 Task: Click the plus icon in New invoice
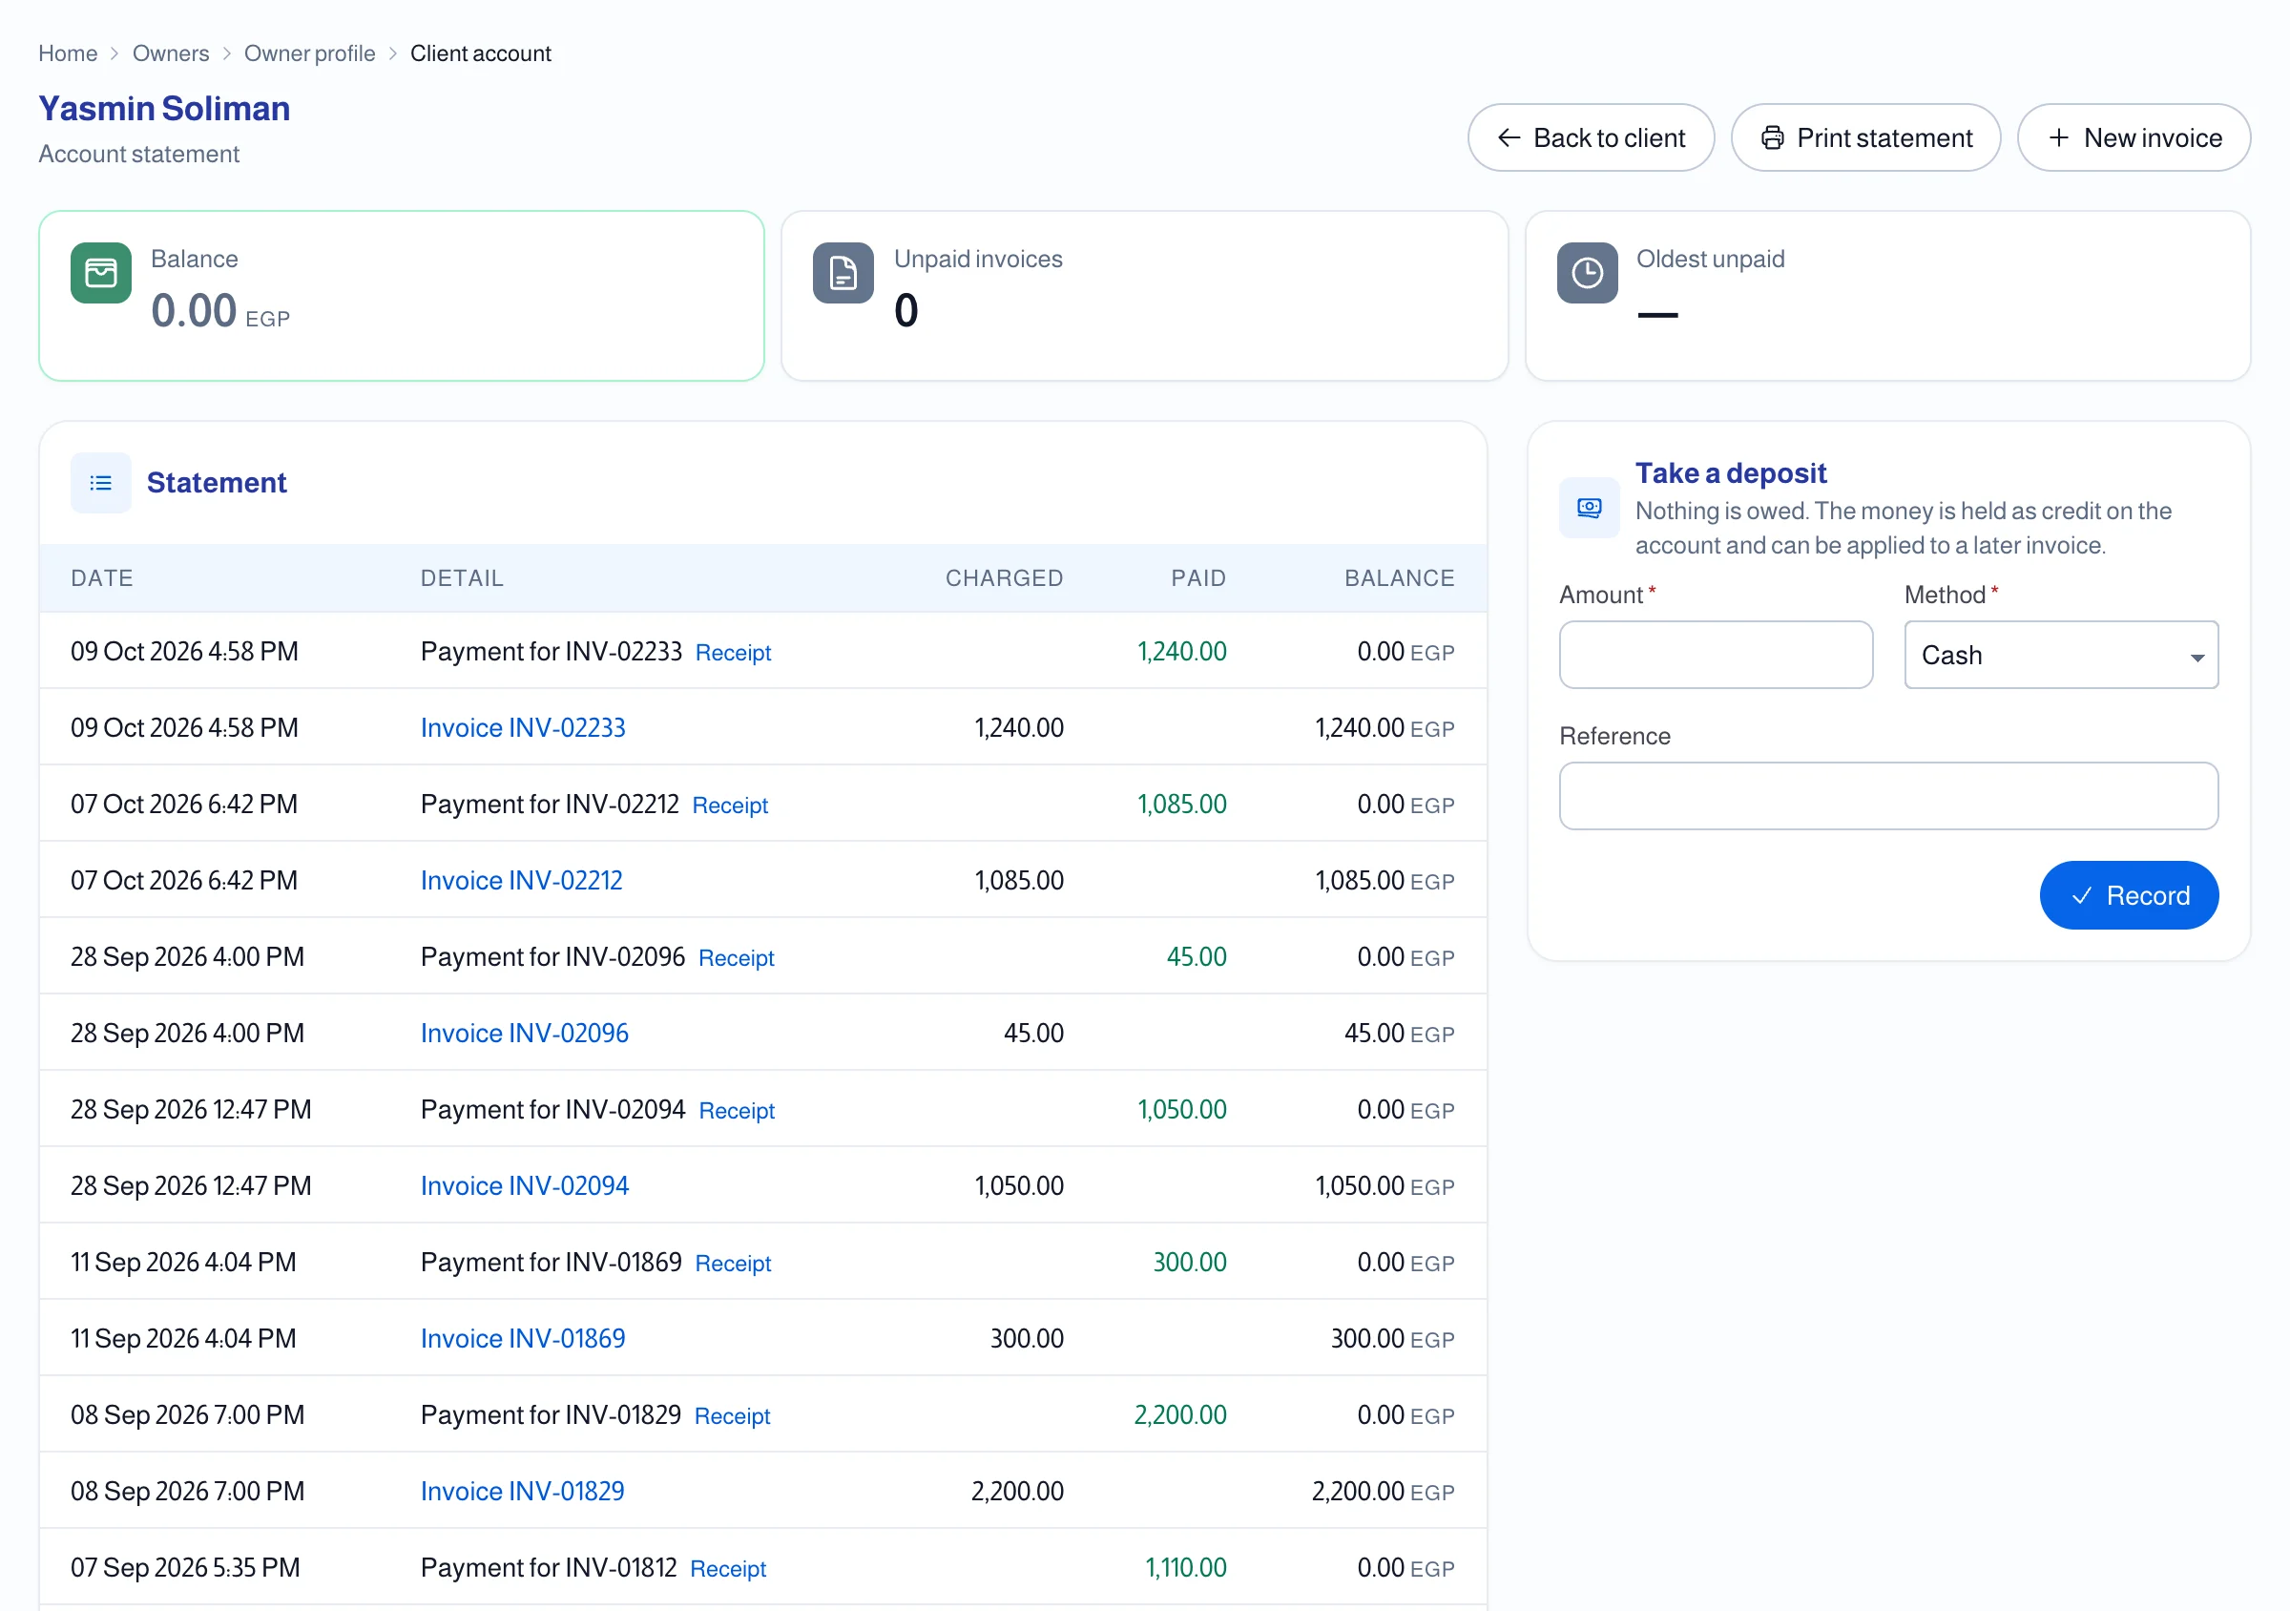[2058, 137]
